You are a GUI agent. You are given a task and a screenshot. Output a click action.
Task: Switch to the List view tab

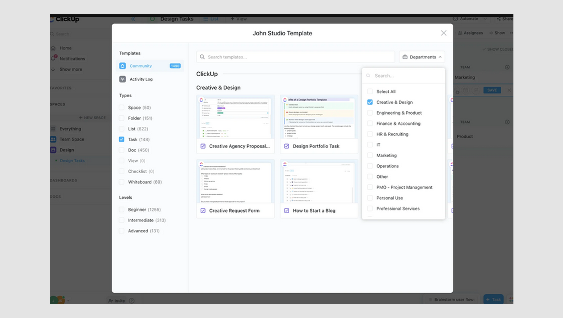211,19
